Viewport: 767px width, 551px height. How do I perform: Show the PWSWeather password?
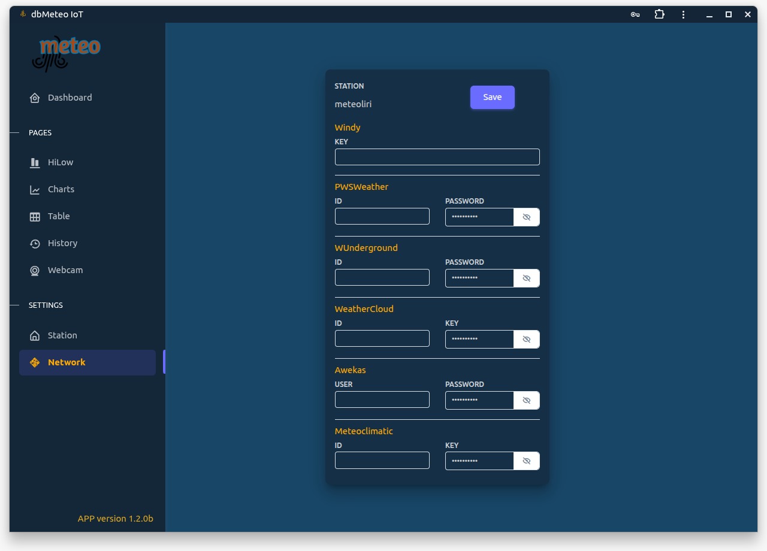tap(527, 217)
